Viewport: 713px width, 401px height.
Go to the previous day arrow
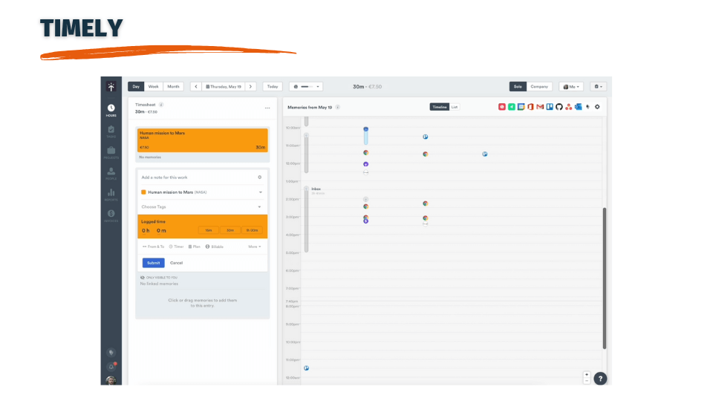[196, 86]
